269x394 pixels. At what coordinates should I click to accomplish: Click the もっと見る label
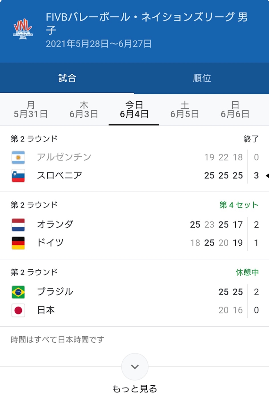point(135,389)
